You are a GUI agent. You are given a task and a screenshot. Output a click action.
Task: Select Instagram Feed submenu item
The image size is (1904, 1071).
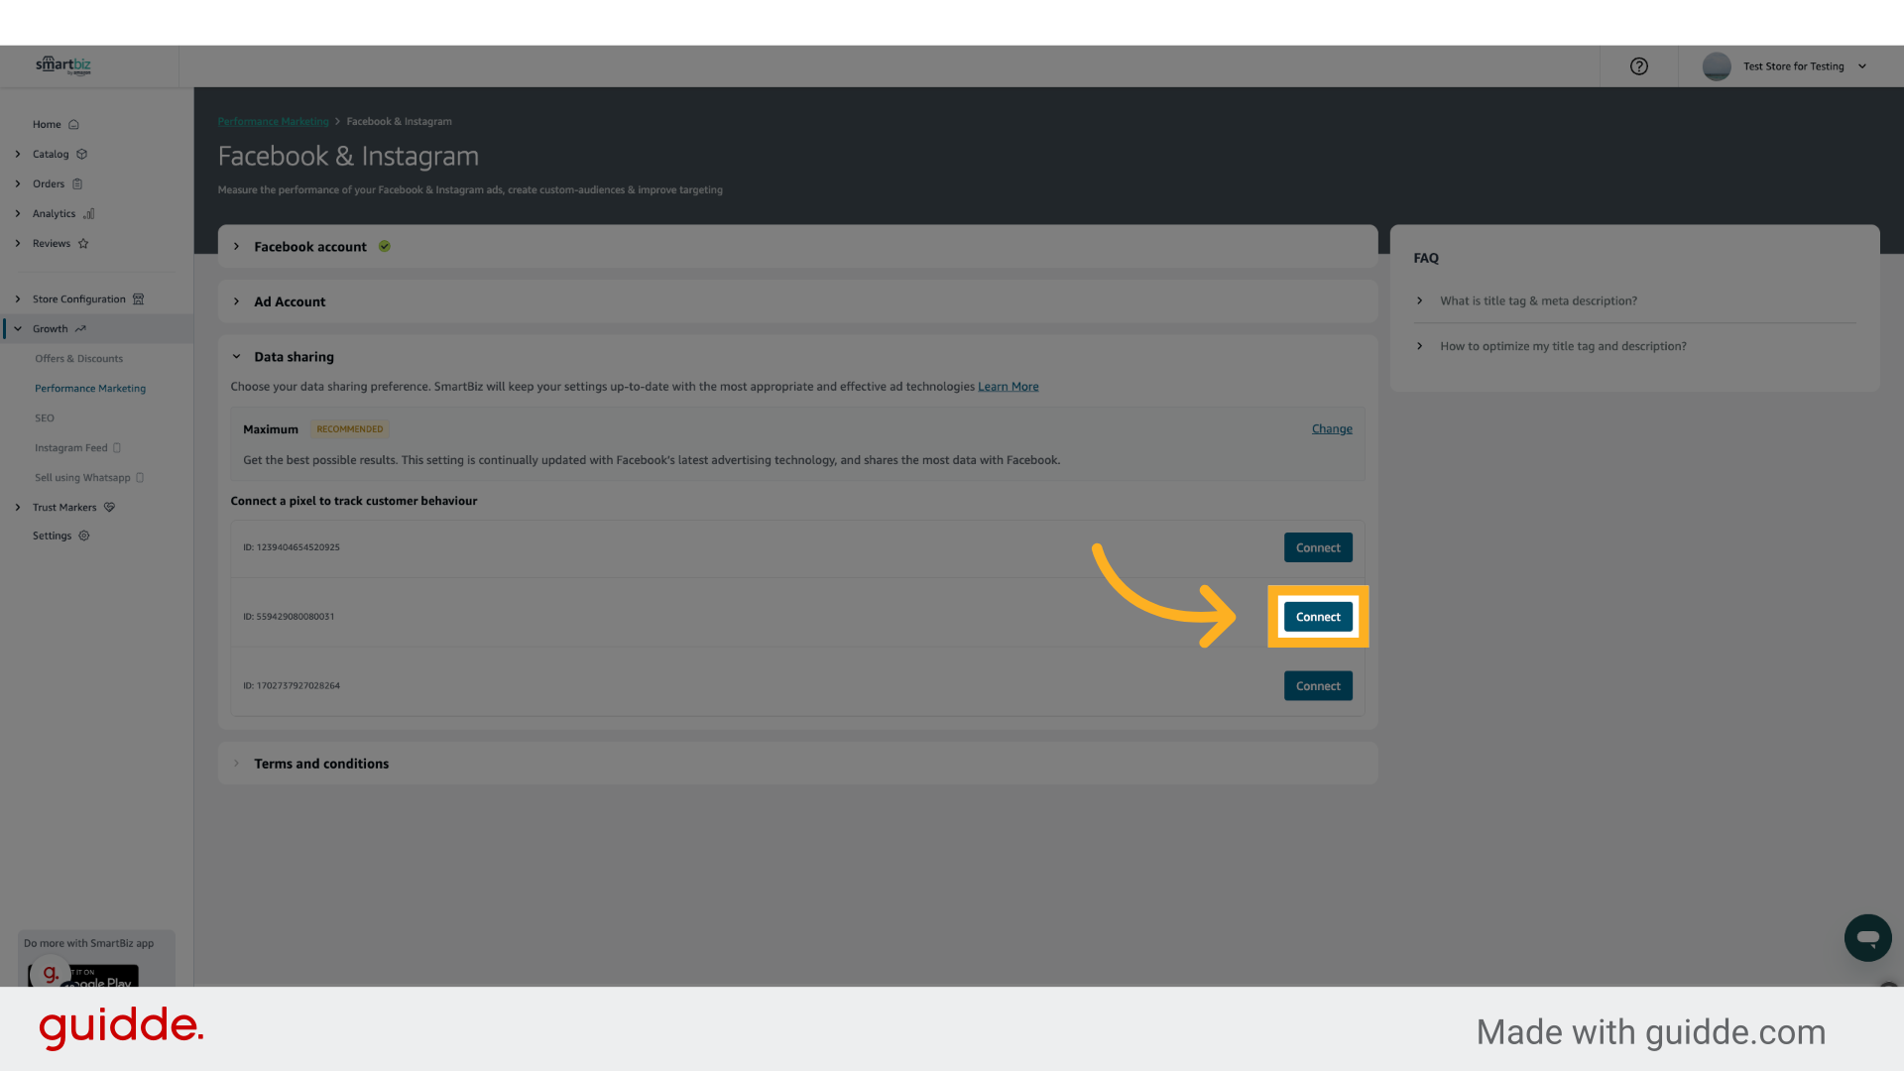point(71,447)
